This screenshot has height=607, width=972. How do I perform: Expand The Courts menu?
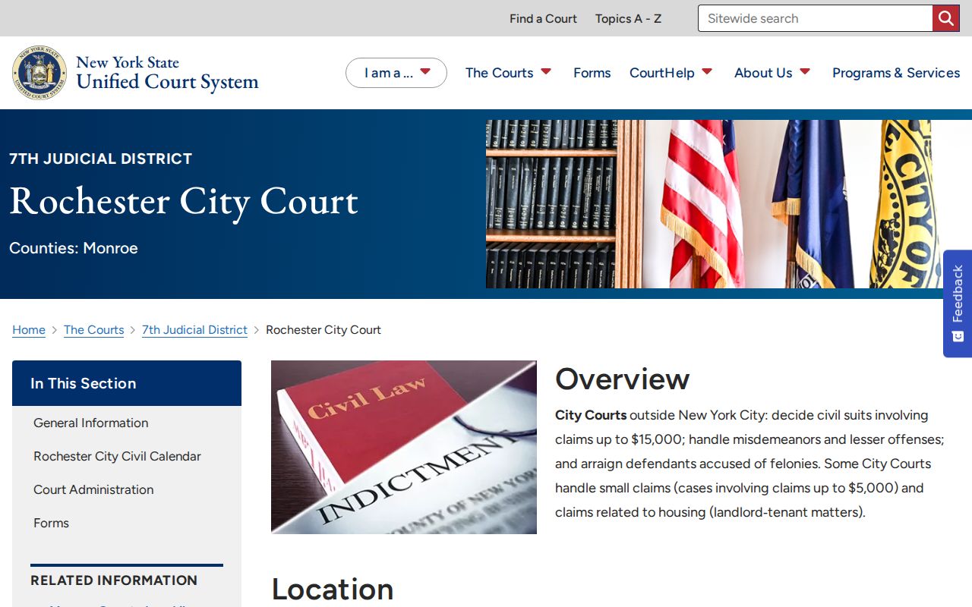tap(508, 73)
